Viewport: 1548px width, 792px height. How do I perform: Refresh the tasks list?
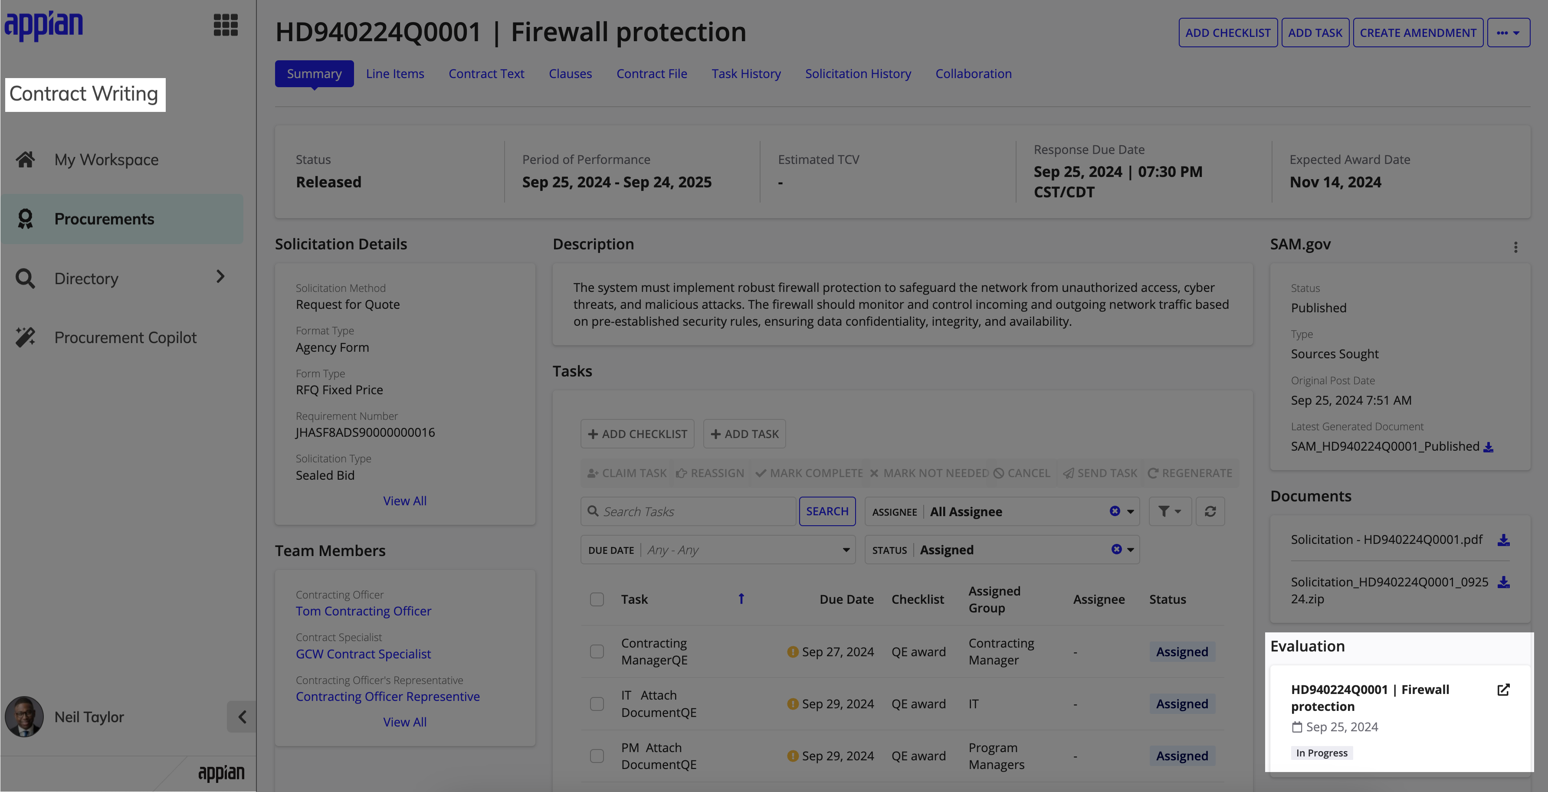click(1210, 511)
